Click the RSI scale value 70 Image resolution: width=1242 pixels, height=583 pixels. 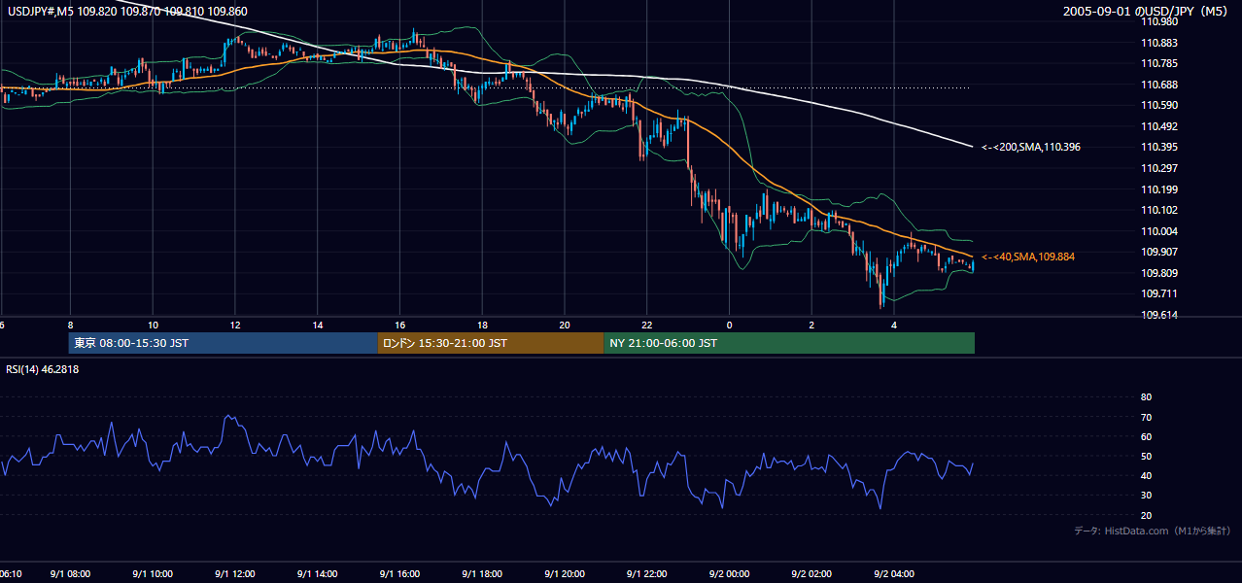(1146, 417)
